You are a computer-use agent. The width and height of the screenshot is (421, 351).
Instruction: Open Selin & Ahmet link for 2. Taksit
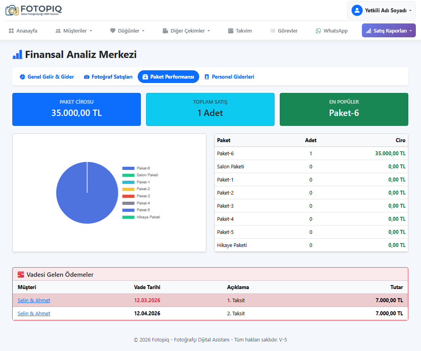[x=34, y=314]
